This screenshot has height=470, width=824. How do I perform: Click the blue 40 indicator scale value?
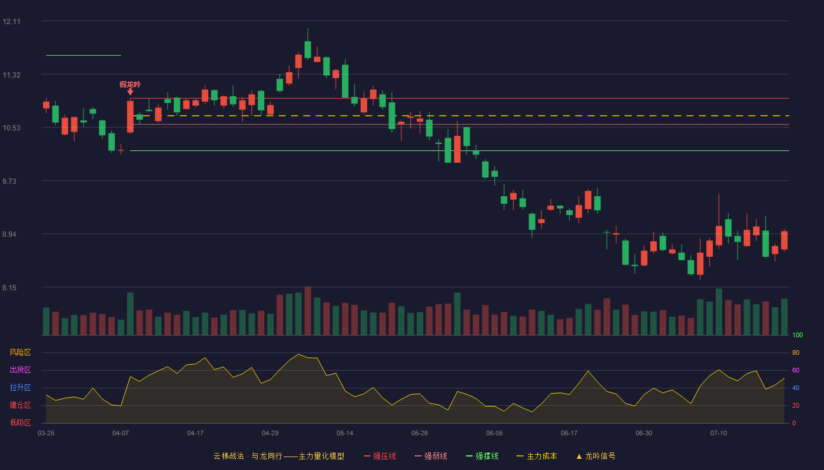796,388
